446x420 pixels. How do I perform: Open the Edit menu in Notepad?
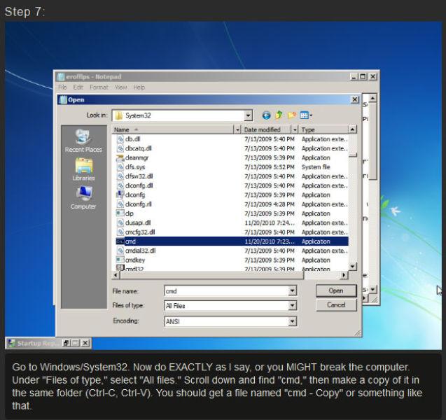78,87
